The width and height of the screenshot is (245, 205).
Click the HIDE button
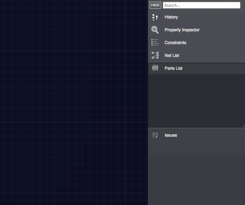click(155, 5)
